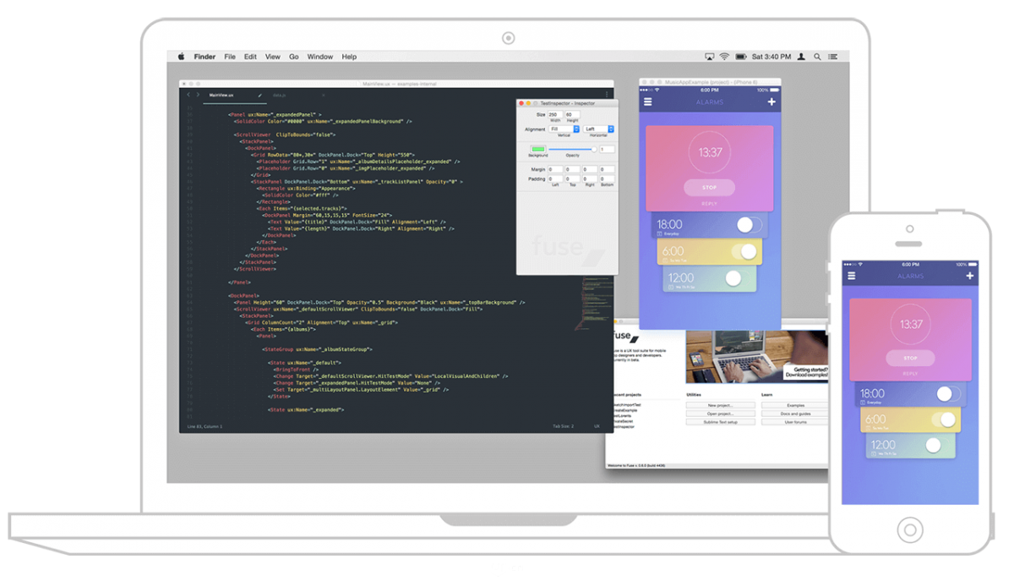The height and width of the screenshot is (581, 1014).
Task: Toggle 18:00 alarm switch in laptop preview window
Action: [749, 225]
